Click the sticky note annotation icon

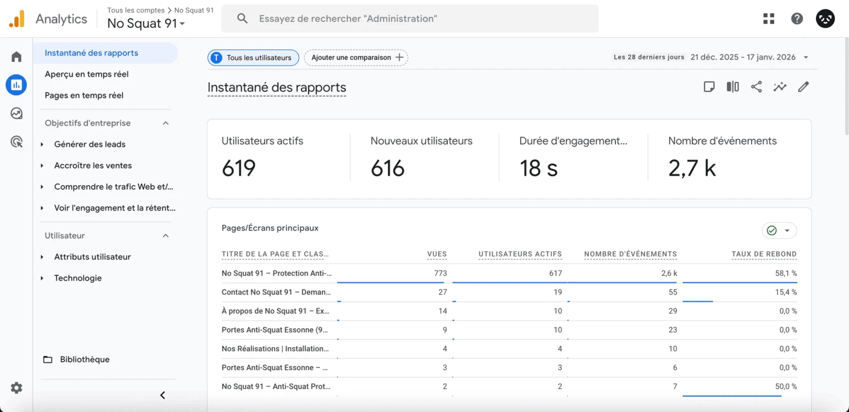click(x=709, y=87)
